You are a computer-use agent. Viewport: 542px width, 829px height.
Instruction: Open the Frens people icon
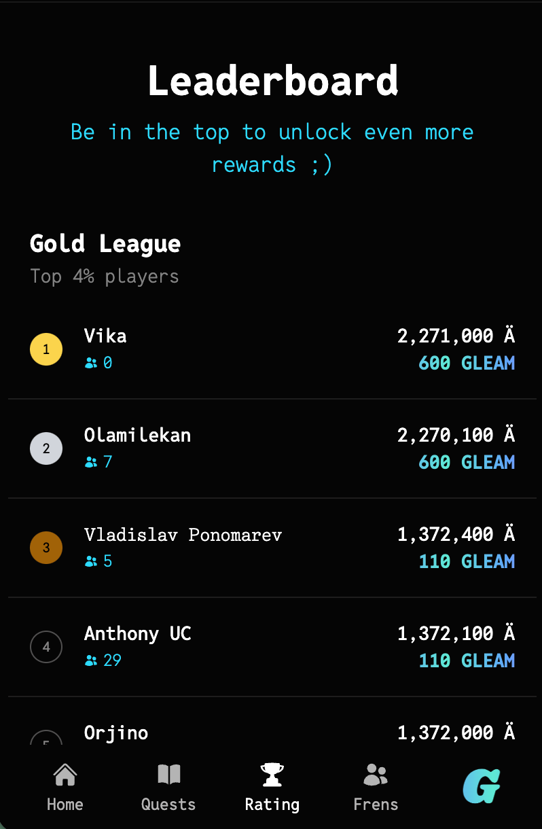[x=376, y=774]
